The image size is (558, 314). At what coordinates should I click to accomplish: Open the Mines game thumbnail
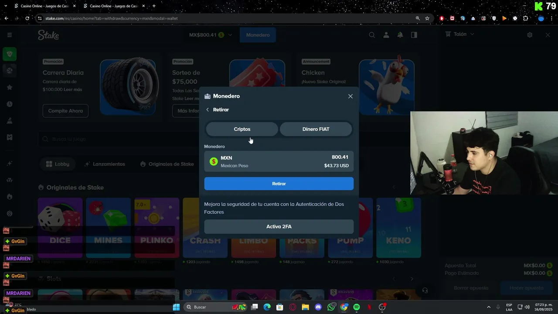pyautogui.click(x=108, y=228)
